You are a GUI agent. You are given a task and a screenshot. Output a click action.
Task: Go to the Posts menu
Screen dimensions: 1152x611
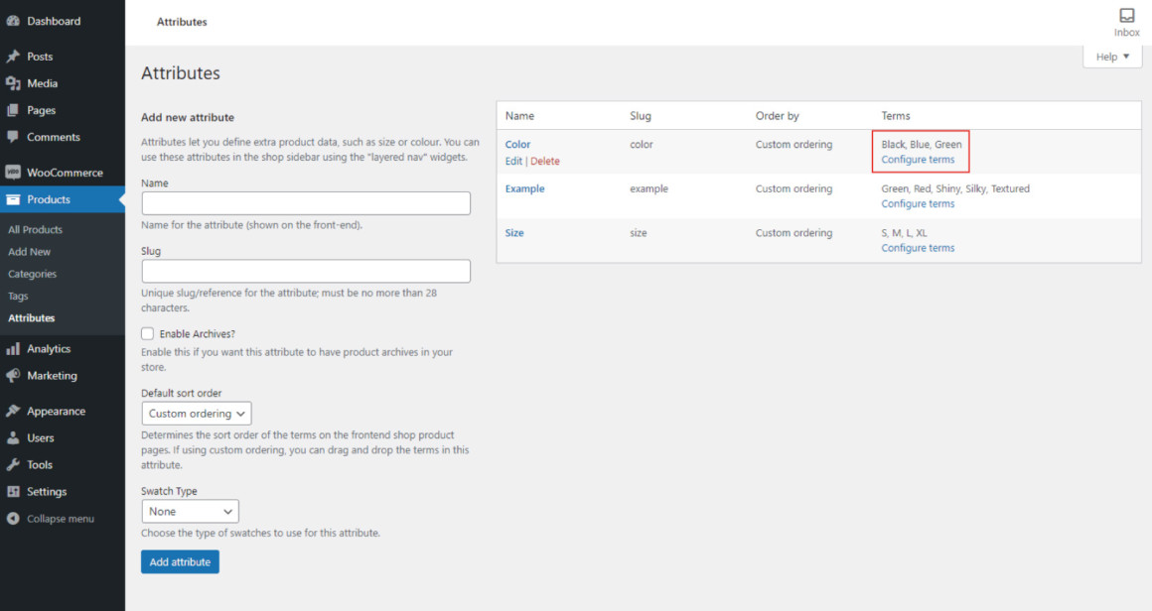click(40, 56)
